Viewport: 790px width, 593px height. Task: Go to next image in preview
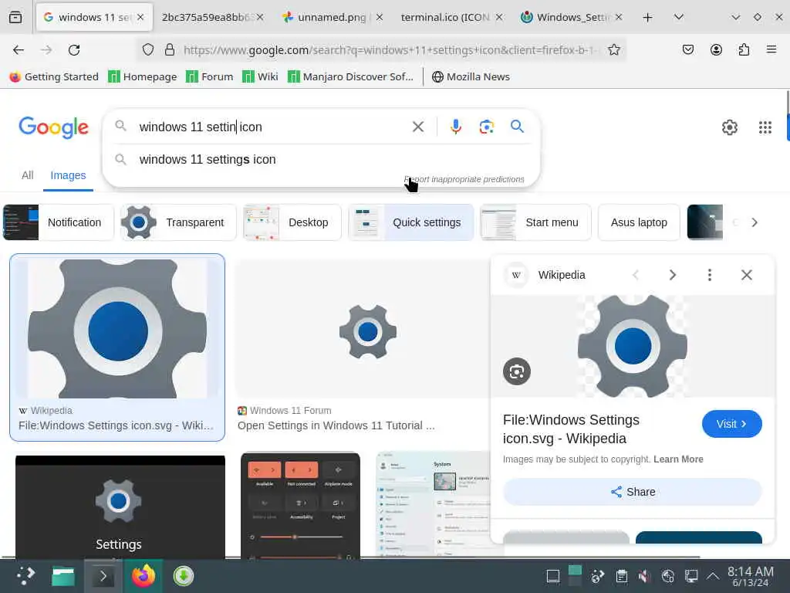pyautogui.click(x=672, y=275)
